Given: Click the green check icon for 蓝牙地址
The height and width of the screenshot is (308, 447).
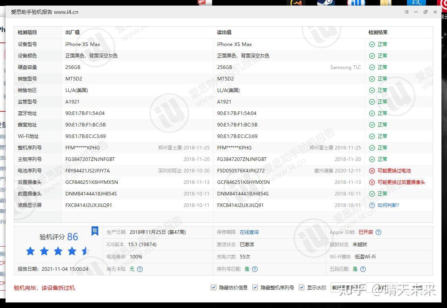Looking at the screenshot, I should [372, 113].
